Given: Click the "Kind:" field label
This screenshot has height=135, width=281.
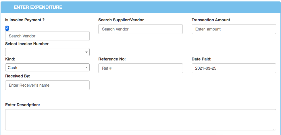Looking at the screenshot, I should [10, 59].
